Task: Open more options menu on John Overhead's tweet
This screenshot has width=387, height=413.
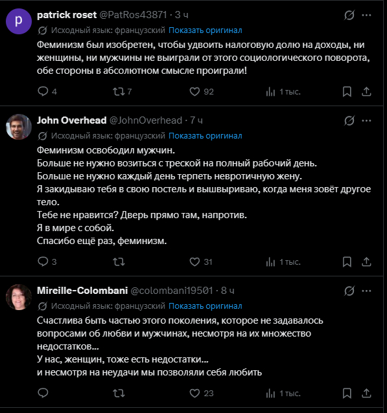Action: 366,120
